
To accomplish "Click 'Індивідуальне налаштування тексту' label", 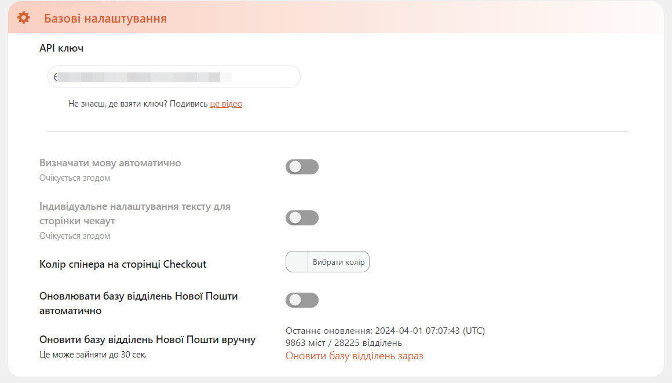I will coord(135,214).
